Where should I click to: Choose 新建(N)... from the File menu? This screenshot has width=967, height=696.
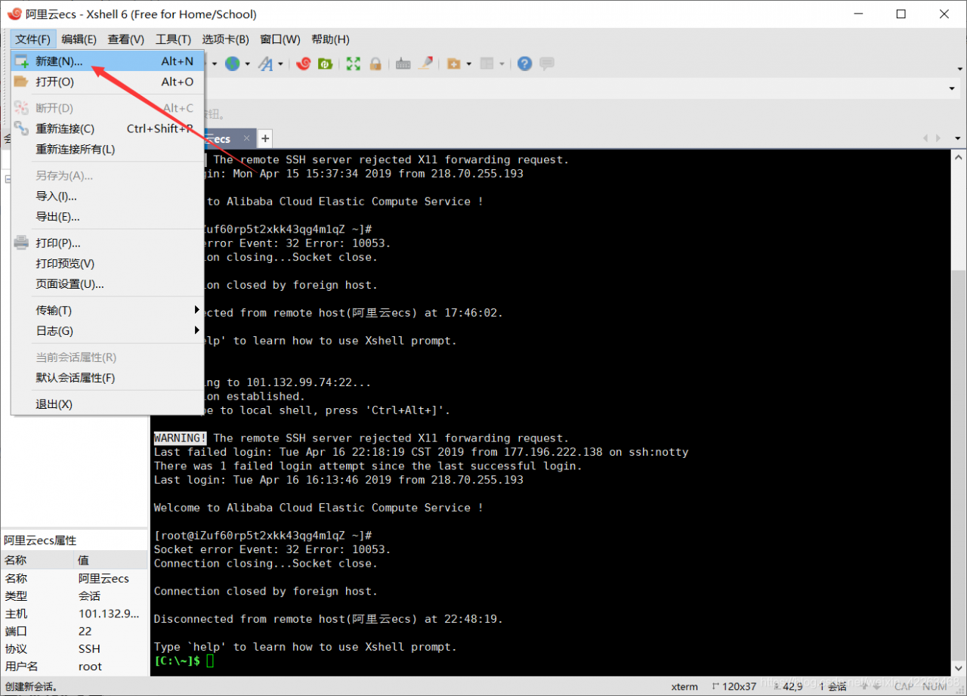click(107, 61)
